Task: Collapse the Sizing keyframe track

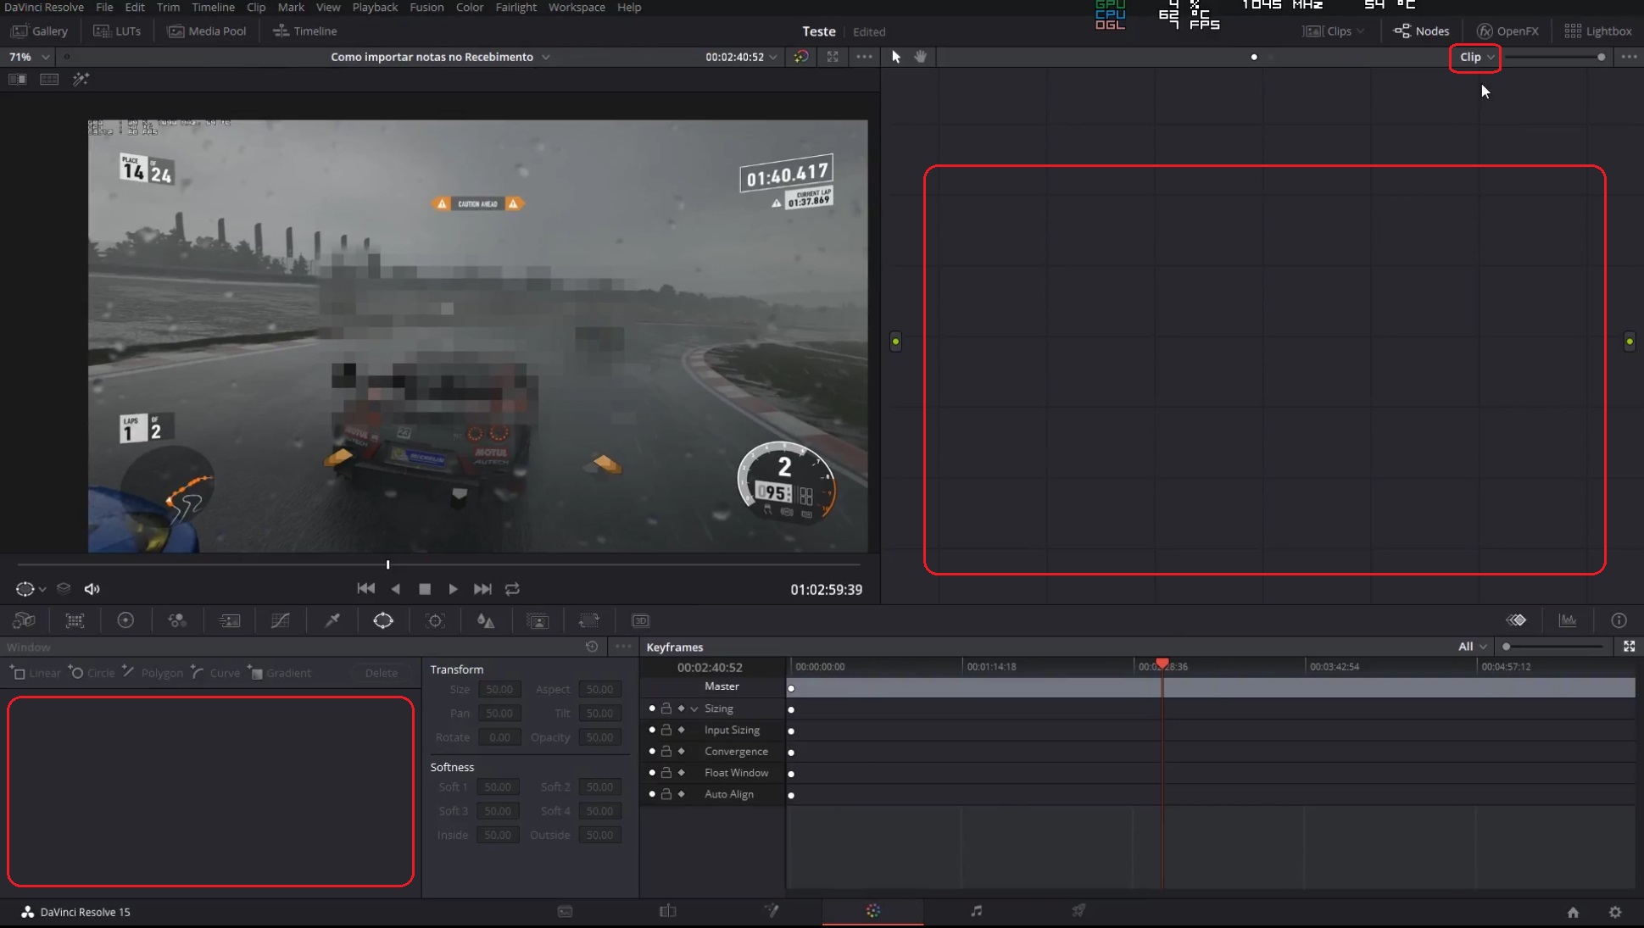Action: [x=694, y=709]
